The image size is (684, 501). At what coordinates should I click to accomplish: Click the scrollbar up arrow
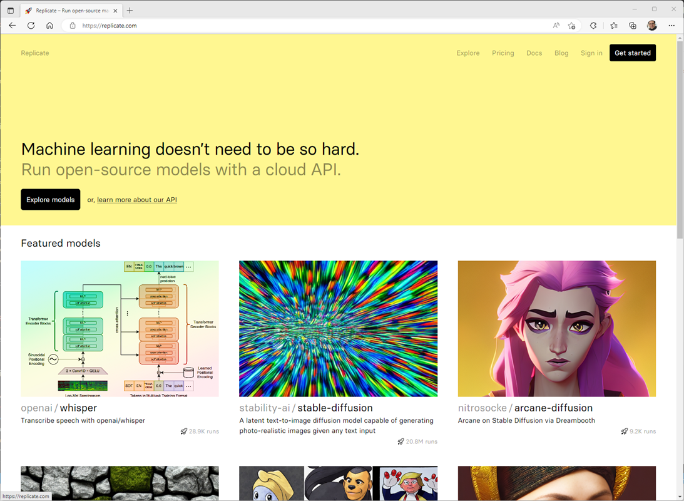680,38
